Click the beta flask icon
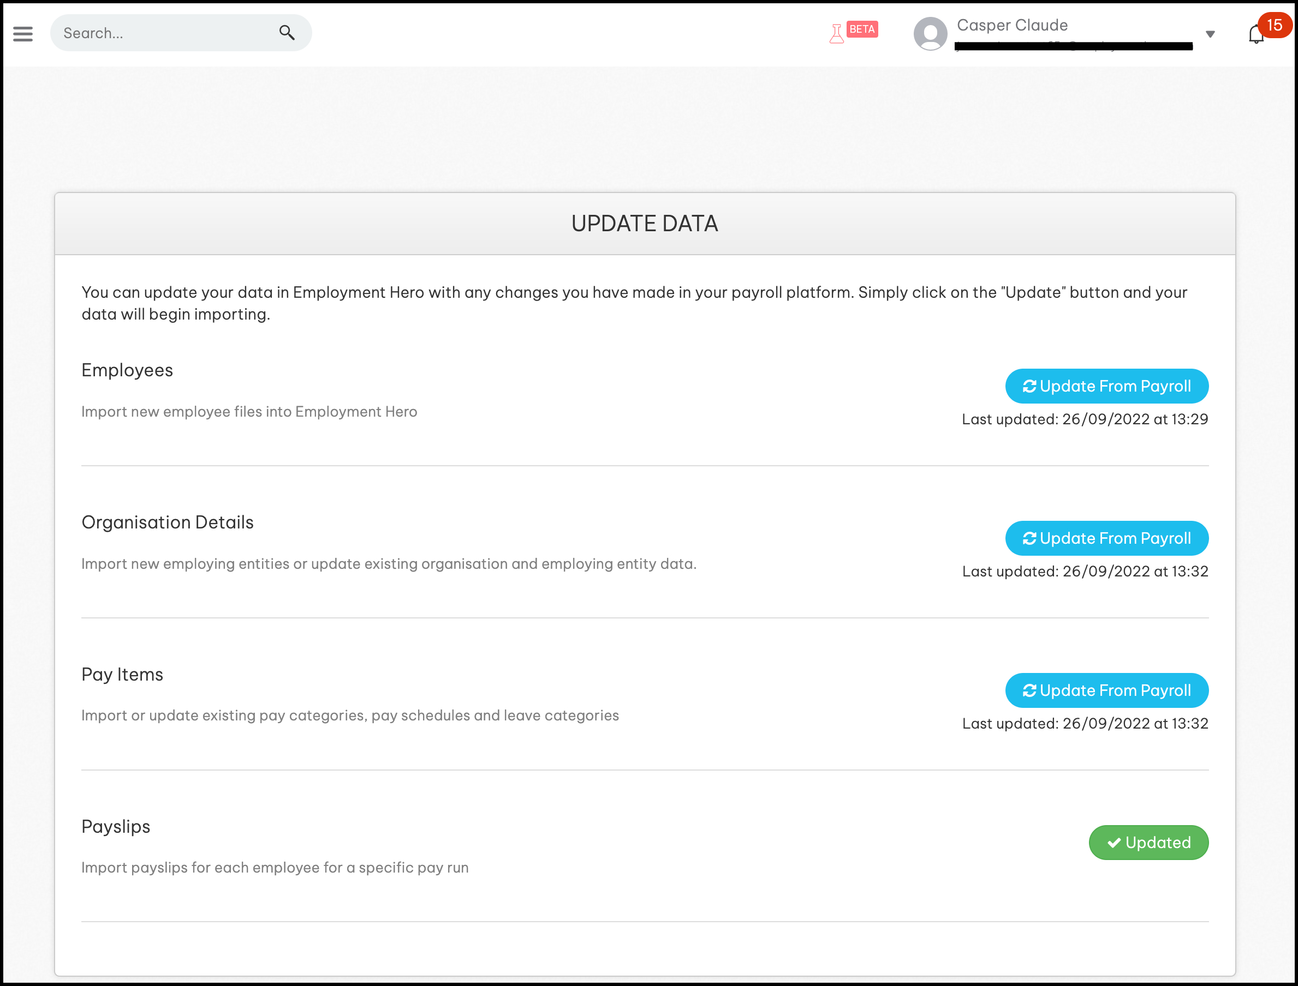 tap(836, 33)
